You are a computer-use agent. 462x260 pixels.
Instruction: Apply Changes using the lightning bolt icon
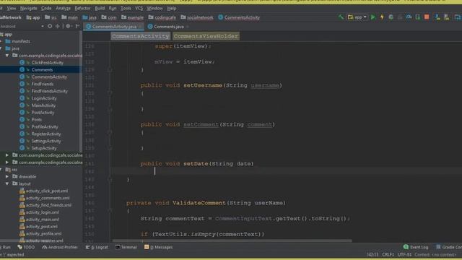coord(382,17)
